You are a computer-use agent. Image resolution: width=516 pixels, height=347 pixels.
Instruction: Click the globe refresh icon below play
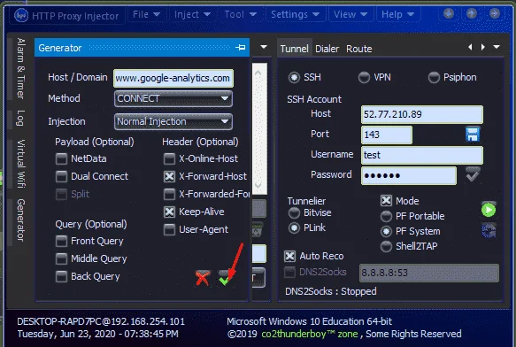point(489,230)
